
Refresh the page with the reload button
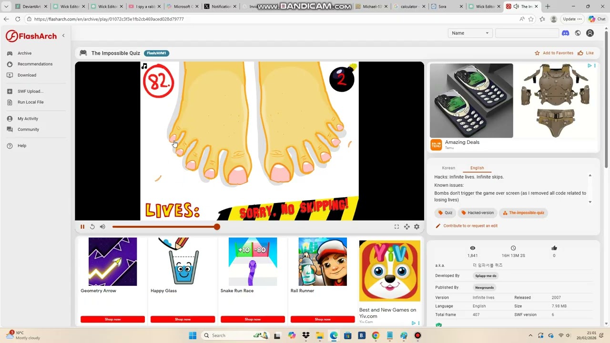(x=18, y=19)
